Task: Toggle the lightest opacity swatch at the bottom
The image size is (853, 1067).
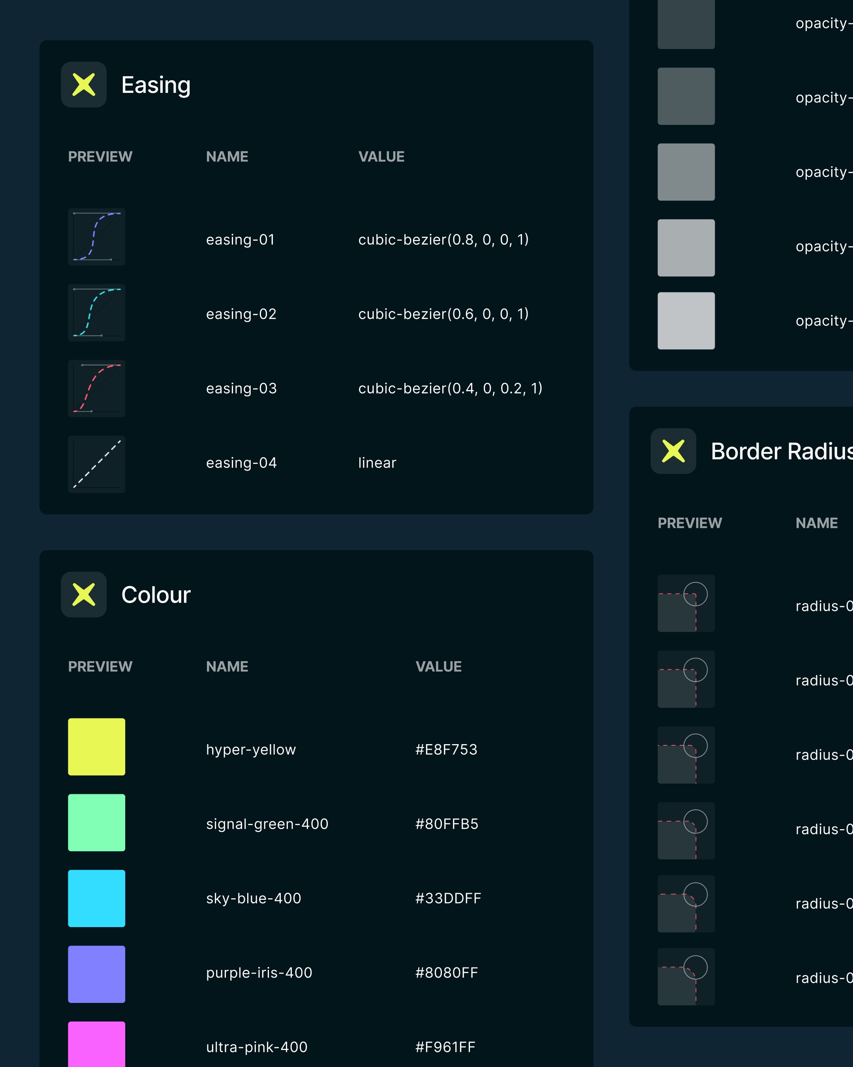Action: [686, 321]
